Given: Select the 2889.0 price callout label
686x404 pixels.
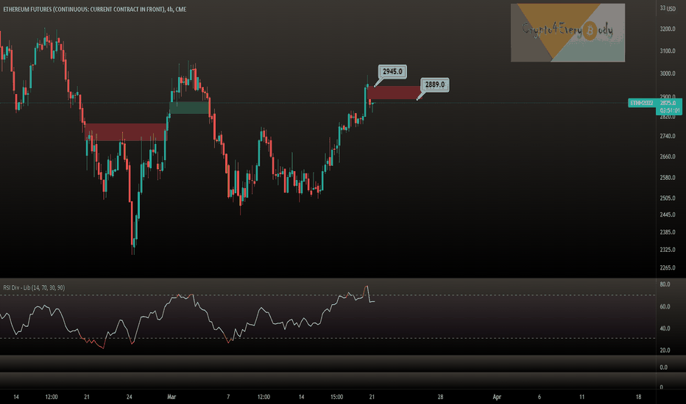Looking at the screenshot, I should coord(435,84).
